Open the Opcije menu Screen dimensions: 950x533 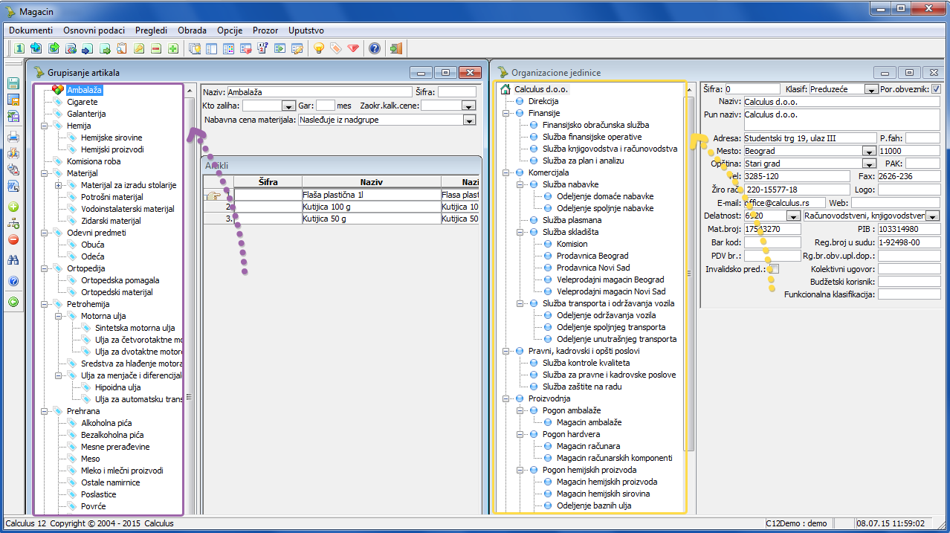click(x=230, y=30)
